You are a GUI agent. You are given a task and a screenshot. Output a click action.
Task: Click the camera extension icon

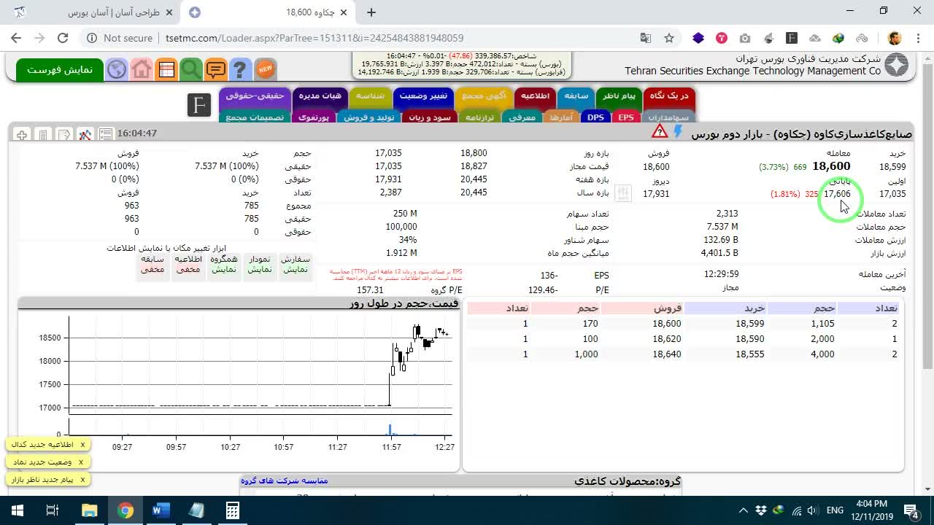pos(745,38)
